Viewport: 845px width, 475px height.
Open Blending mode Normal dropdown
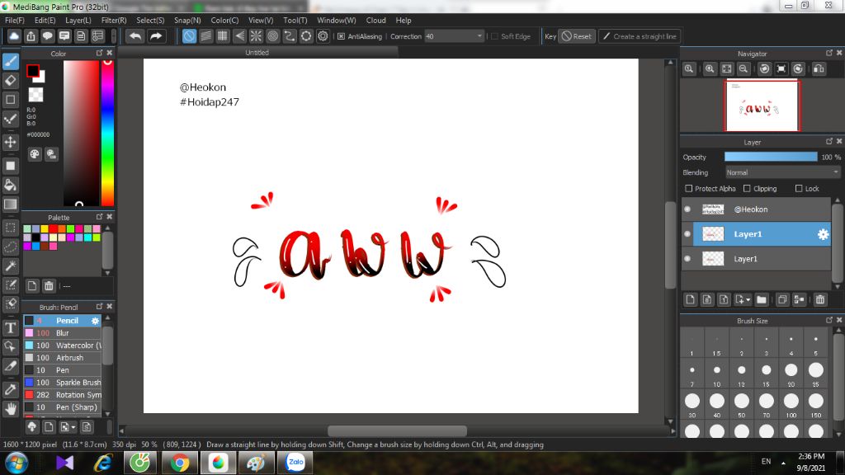[782, 172]
